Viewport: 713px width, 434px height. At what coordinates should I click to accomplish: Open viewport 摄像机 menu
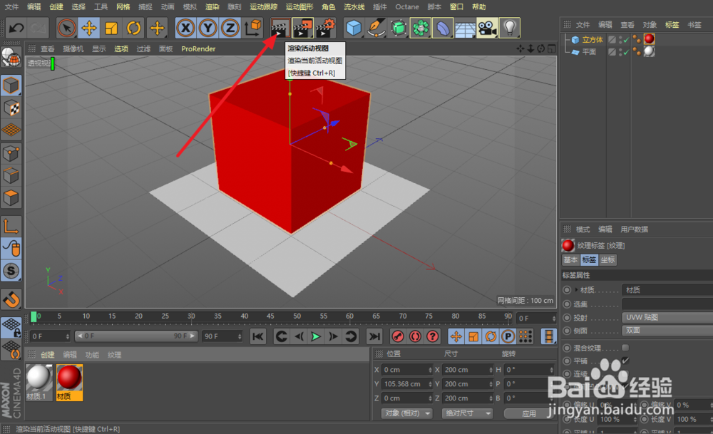click(73, 48)
